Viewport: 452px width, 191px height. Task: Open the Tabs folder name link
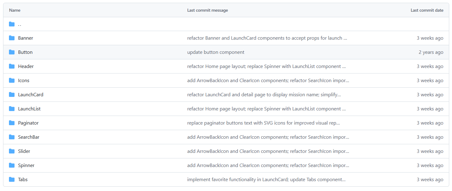pyautogui.click(x=23, y=180)
